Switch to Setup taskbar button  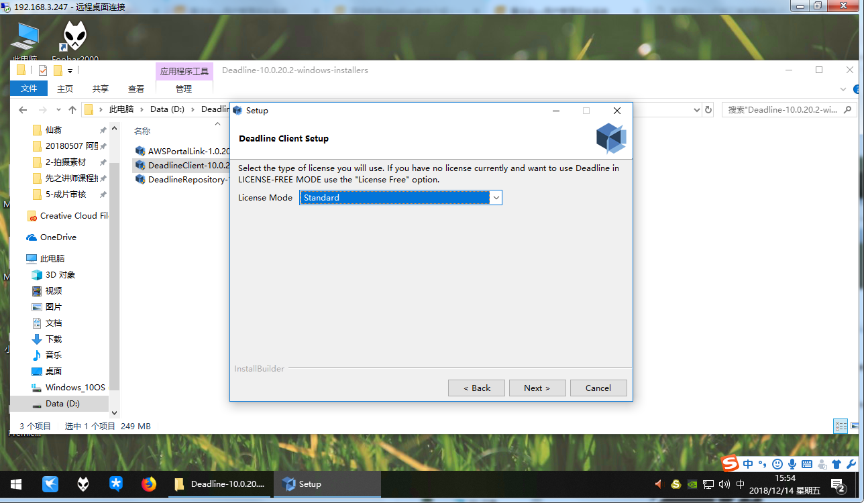[x=327, y=484]
